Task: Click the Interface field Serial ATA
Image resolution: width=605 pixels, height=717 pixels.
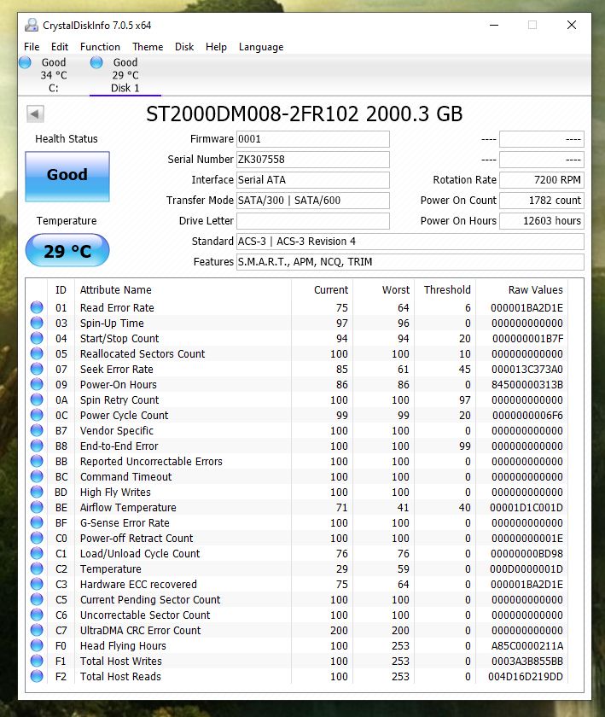Action: (313, 180)
